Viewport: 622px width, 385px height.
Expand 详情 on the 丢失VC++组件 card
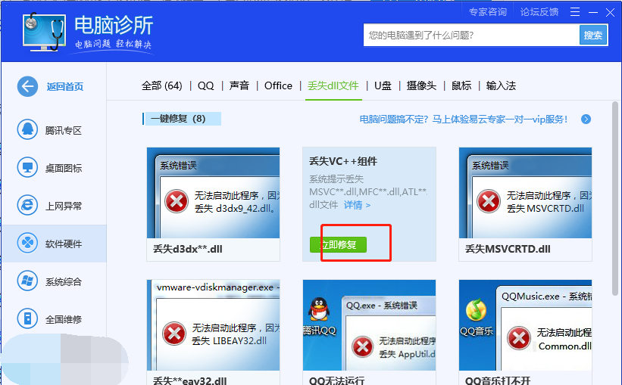358,205
